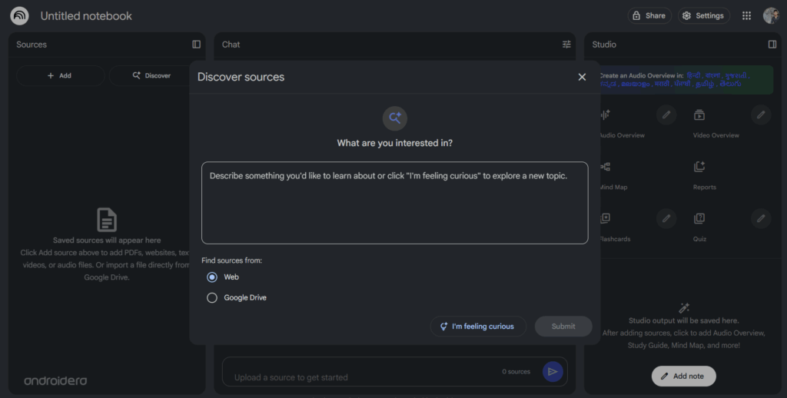Edit the Flashcards options
This screenshot has width=787, height=398.
click(x=666, y=219)
